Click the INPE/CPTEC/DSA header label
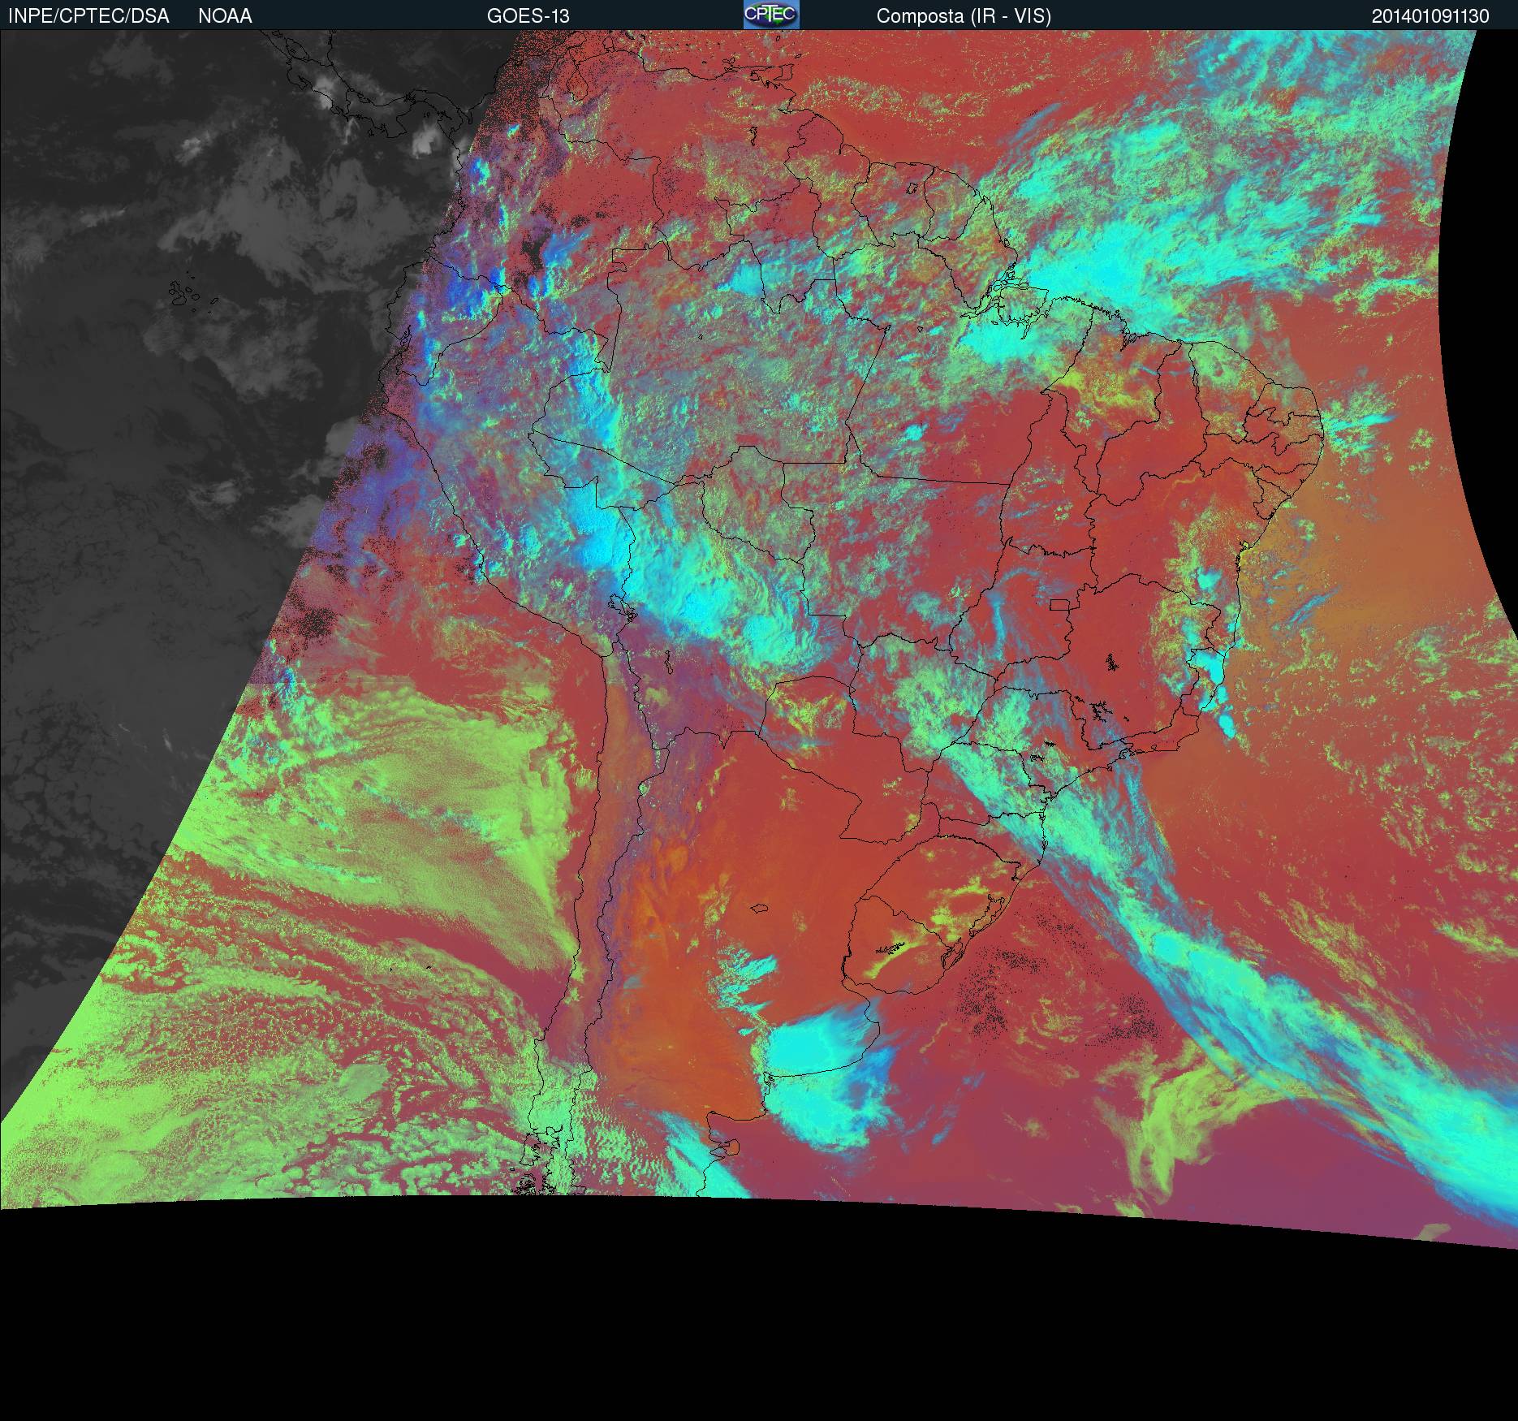Viewport: 1518px width, 1421px height. [x=88, y=16]
